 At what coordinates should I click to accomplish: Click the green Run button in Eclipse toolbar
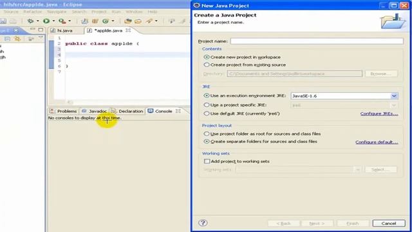tap(46, 21)
